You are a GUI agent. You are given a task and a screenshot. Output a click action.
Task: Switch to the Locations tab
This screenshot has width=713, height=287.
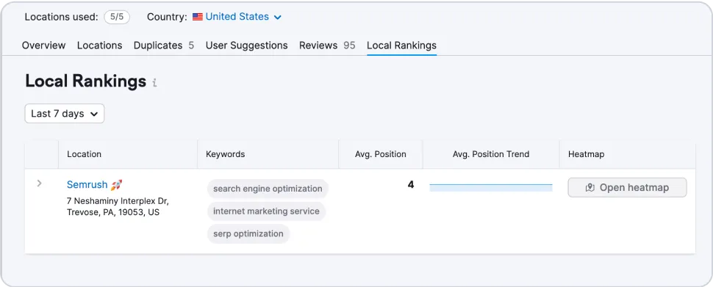[x=99, y=46]
